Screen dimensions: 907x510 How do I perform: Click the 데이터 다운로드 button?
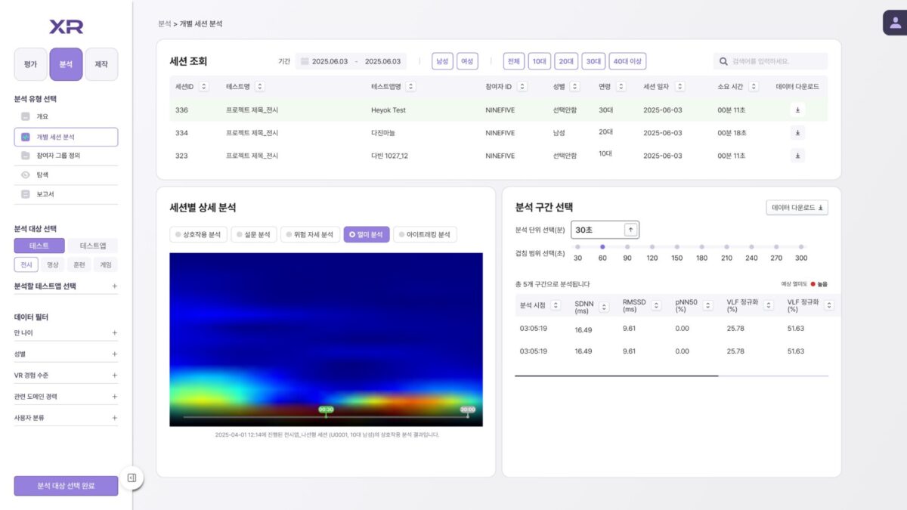(x=797, y=208)
